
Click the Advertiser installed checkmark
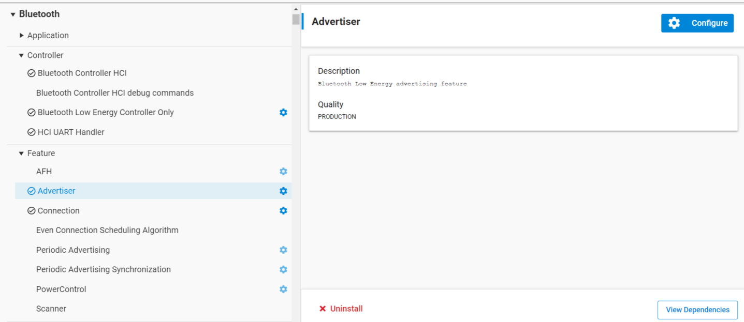tap(31, 191)
